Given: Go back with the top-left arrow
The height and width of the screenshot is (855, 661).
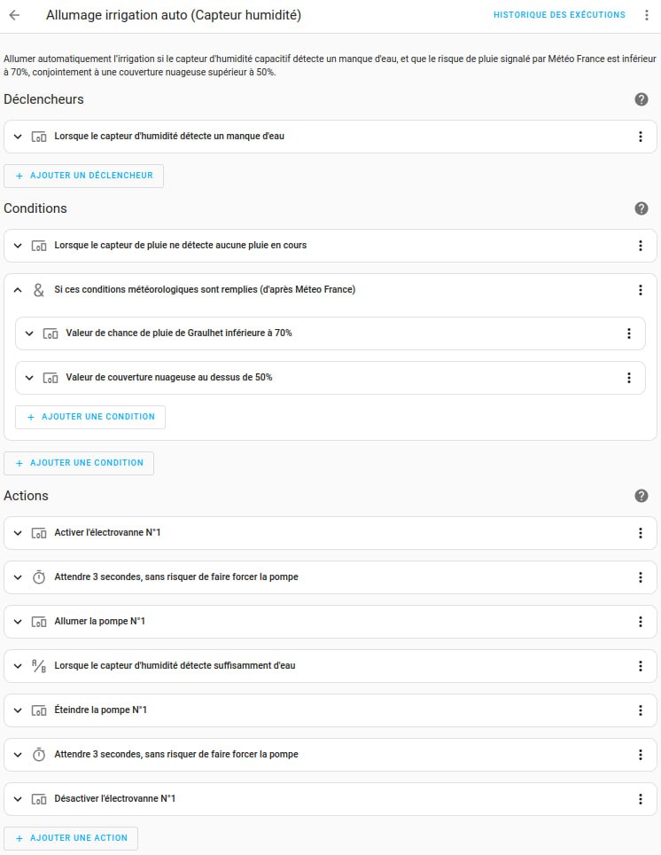Looking at the screenshot, I should (x=14, y=15).
